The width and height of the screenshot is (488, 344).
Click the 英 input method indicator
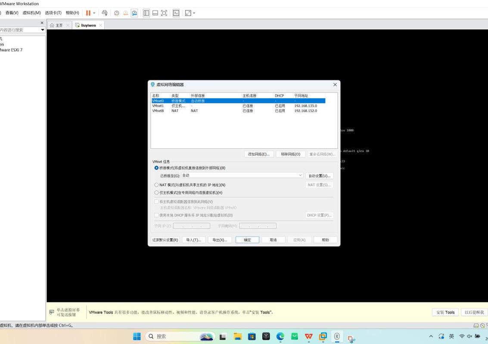(x=451, y=336)
